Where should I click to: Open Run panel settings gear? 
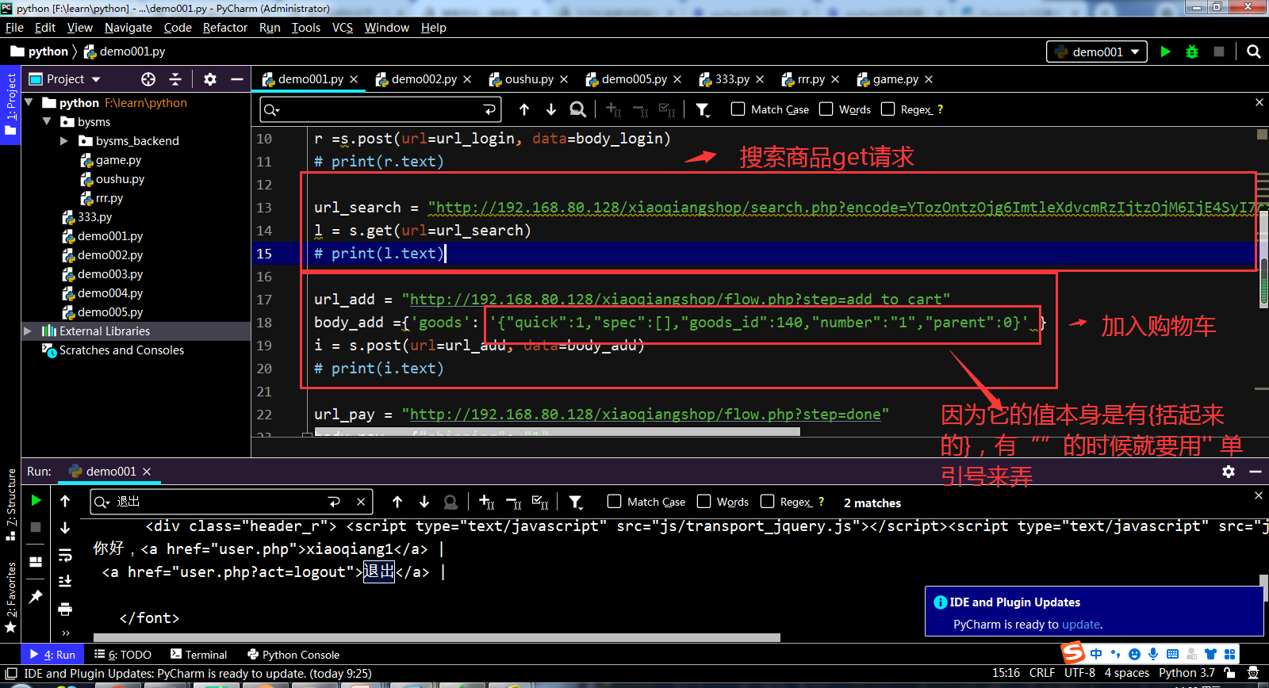tap(1229, 472)
